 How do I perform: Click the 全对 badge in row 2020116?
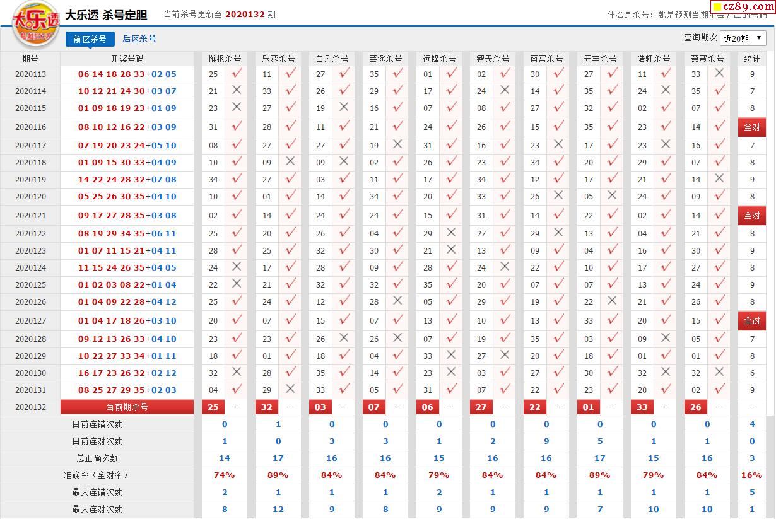pyautogui.click(x=752, y=127)
